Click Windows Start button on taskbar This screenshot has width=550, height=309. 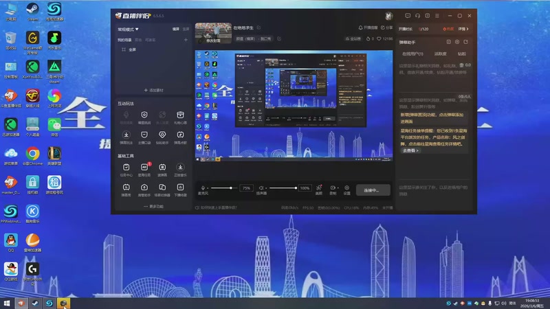click(x=7, y=304)
